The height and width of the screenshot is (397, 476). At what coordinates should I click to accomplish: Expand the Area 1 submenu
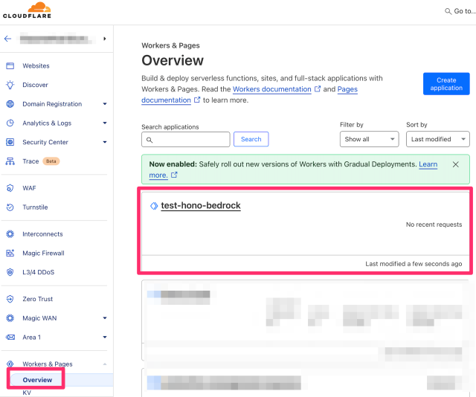coord(105,338)
